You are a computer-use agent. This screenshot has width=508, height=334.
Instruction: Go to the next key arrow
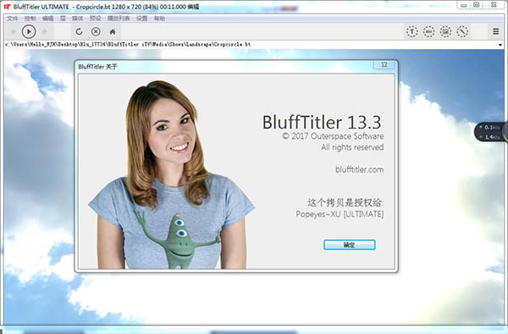point(44,31)
